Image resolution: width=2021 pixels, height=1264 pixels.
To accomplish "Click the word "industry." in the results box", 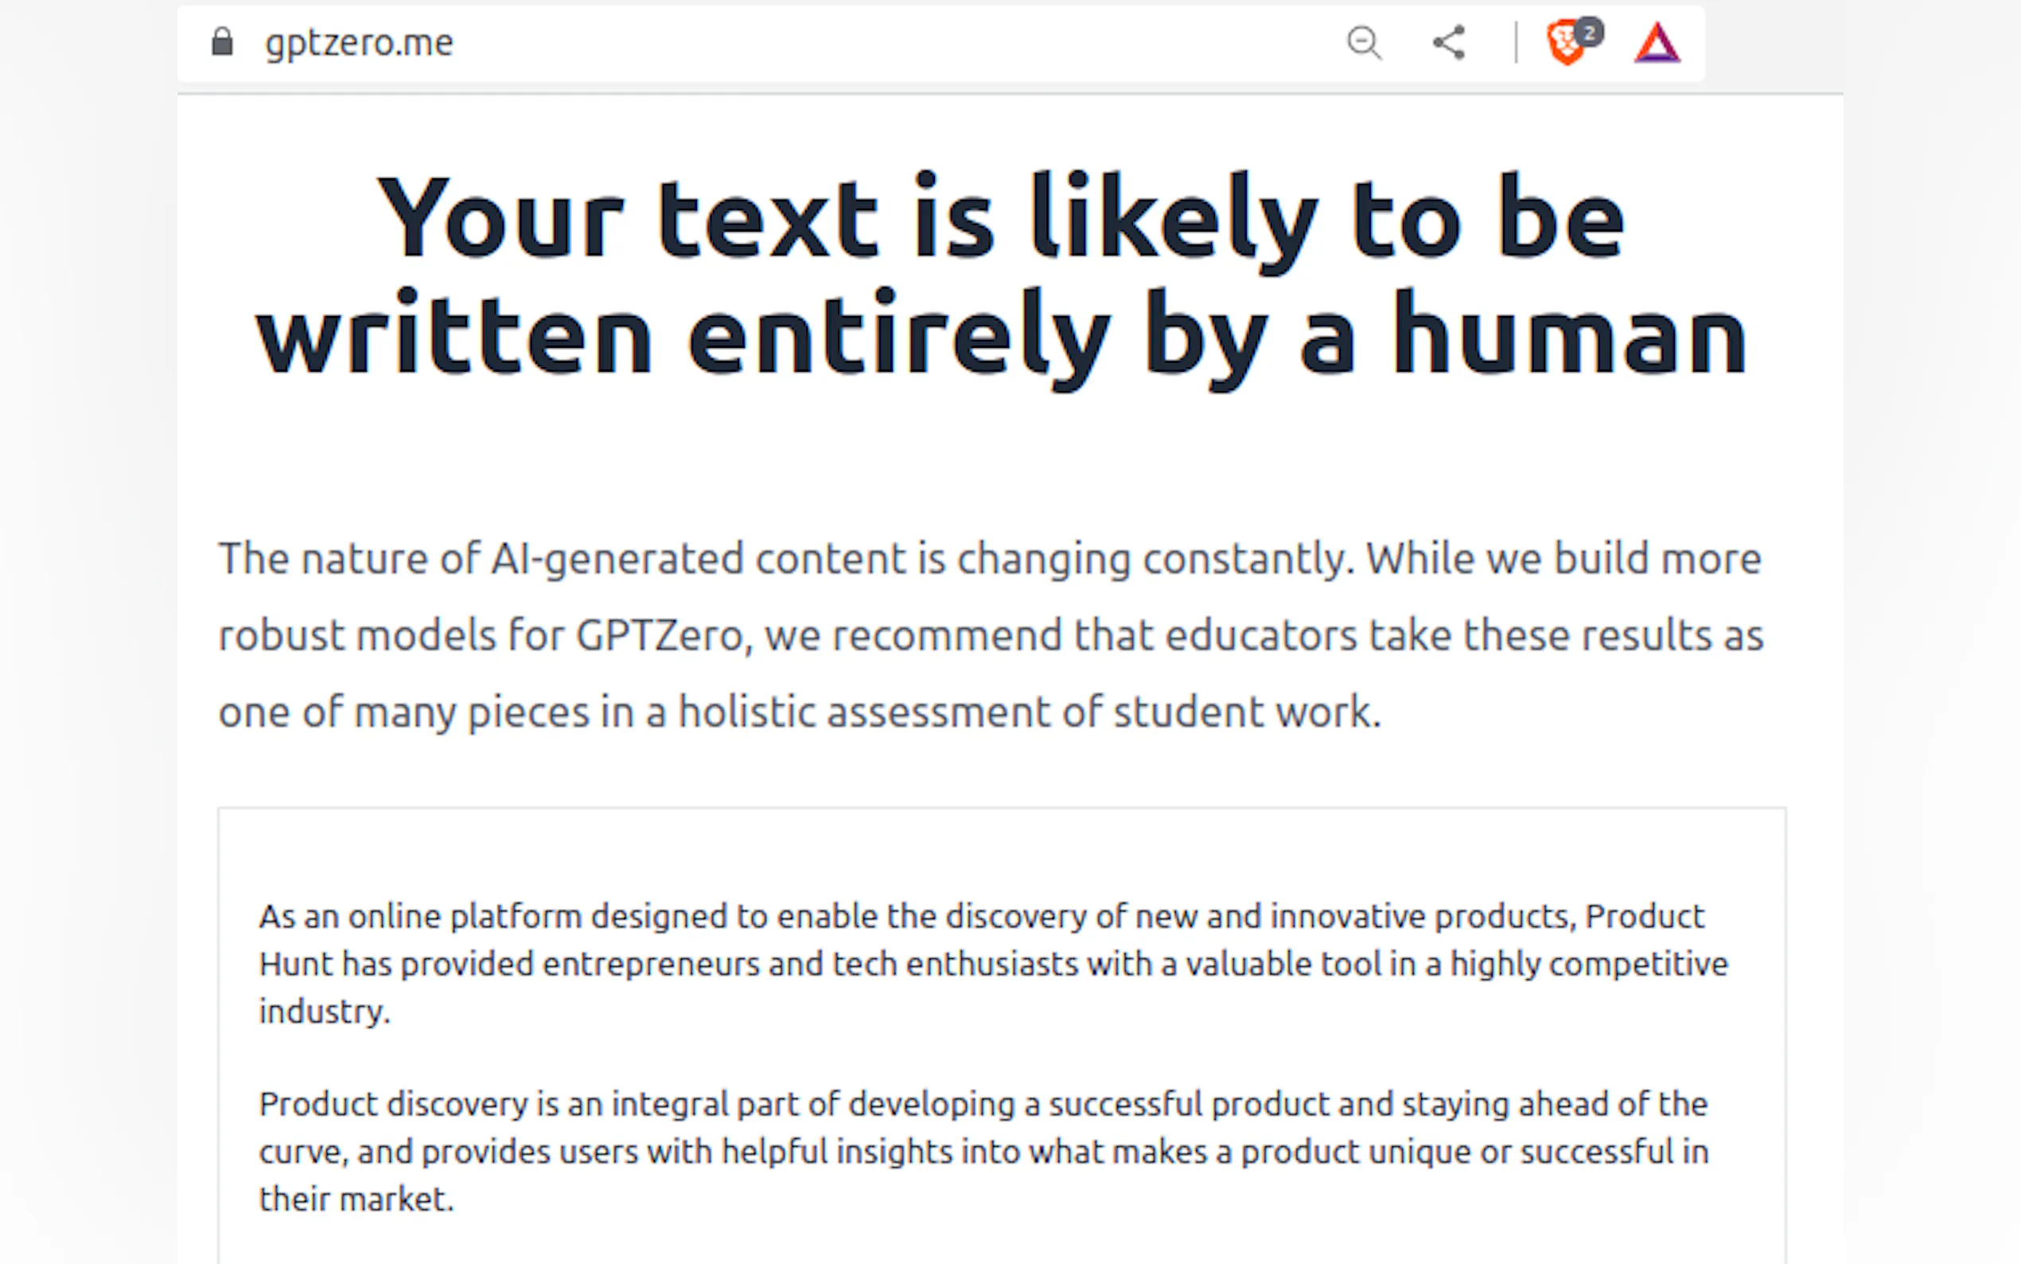I will tap(324, 1012).
